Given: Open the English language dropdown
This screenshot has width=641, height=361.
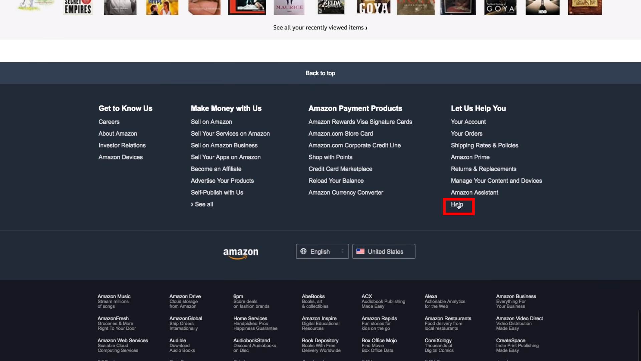Looking at the screenshot, I should click(x=322, y=251).
